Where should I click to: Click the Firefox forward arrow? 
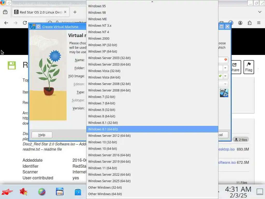16,23
